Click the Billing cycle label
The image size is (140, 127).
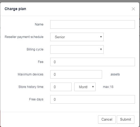(x=35, y=49)
